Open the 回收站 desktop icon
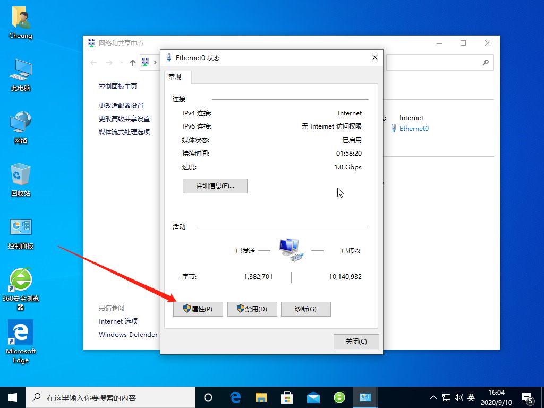 pyautogui.click(x=20, y=181)
